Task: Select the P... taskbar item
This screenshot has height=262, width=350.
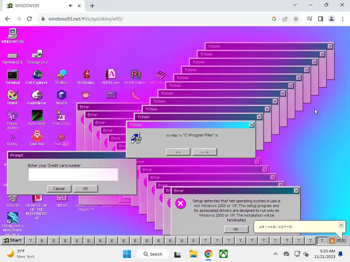Action: (194, 241)
